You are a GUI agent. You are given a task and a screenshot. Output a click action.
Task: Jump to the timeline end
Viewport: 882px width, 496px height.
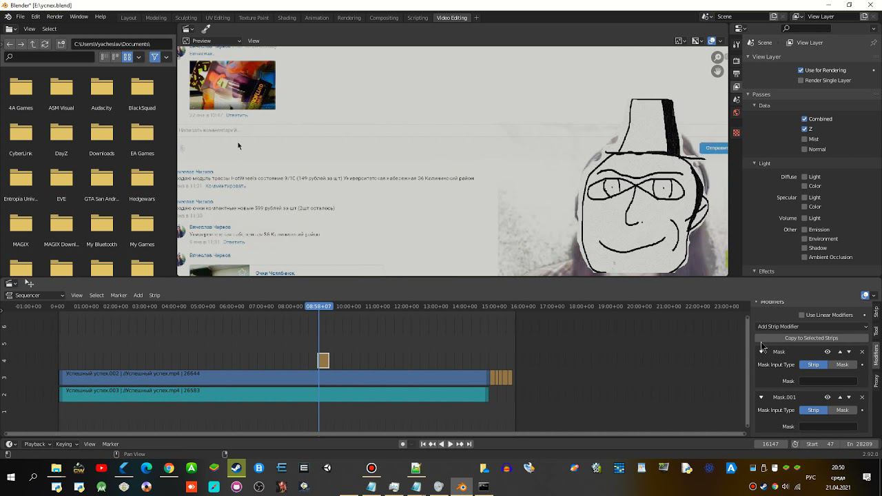tap(469, 444)
